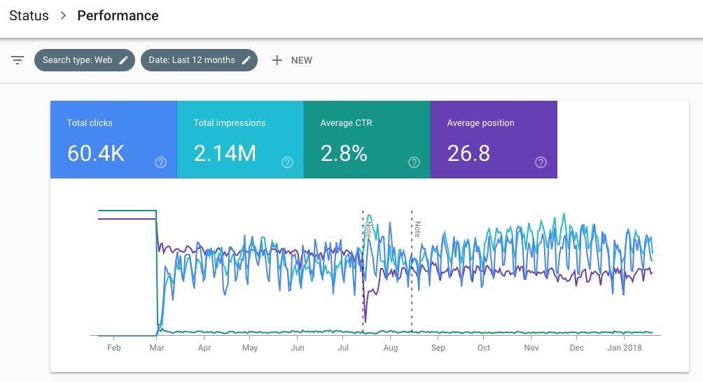
Task: Select Performance breadcrumb title
Action: 118,15
